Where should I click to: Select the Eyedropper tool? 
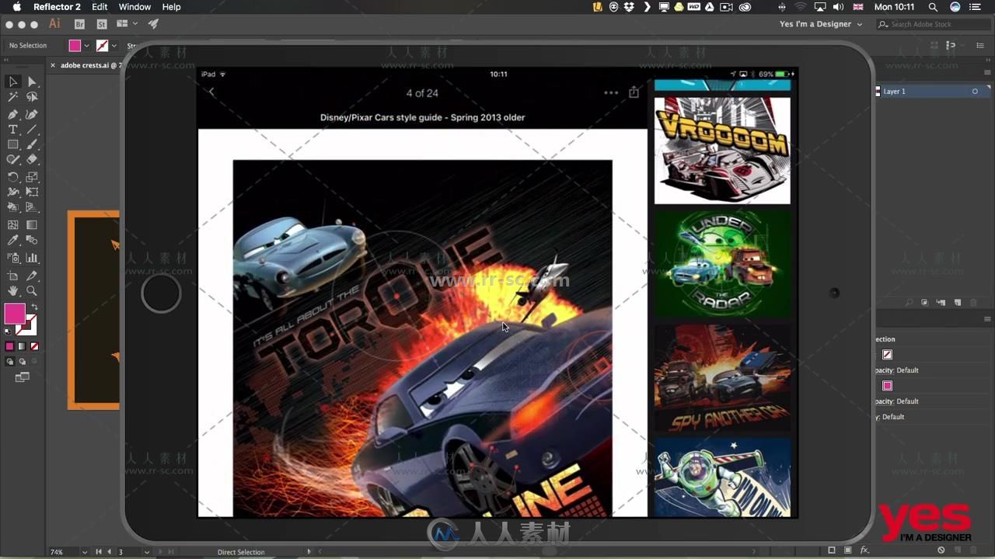13,241
